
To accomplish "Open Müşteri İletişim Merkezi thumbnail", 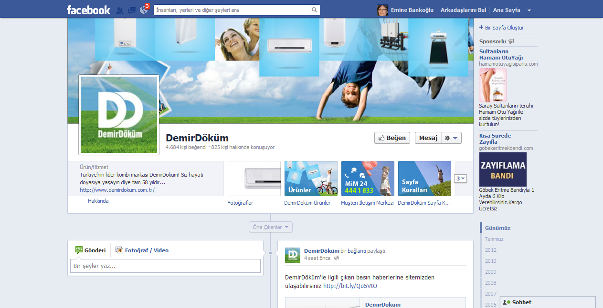I will (x=368, y=179).
